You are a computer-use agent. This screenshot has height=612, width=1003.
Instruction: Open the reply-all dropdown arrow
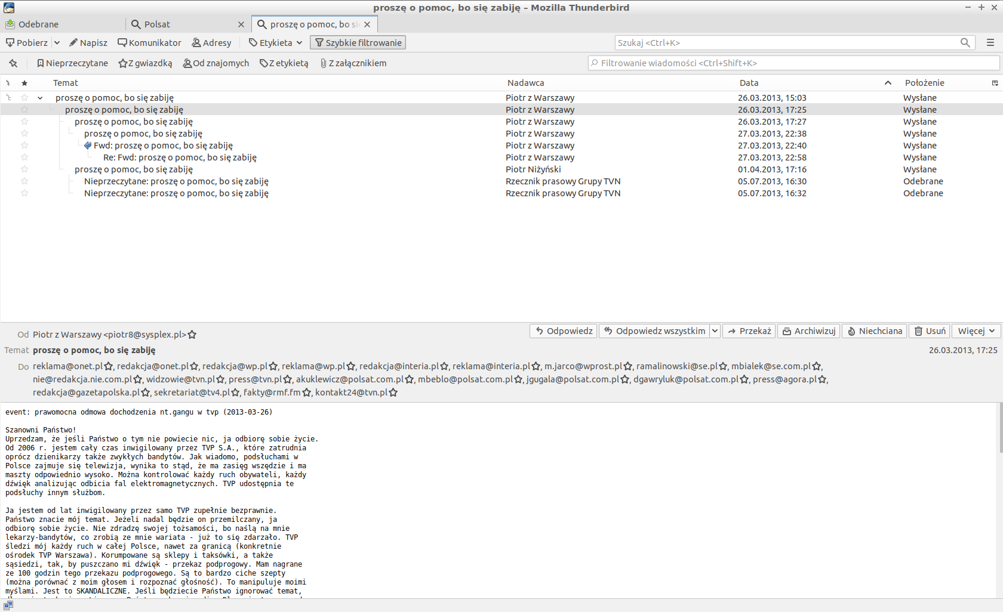click(715, 331)
